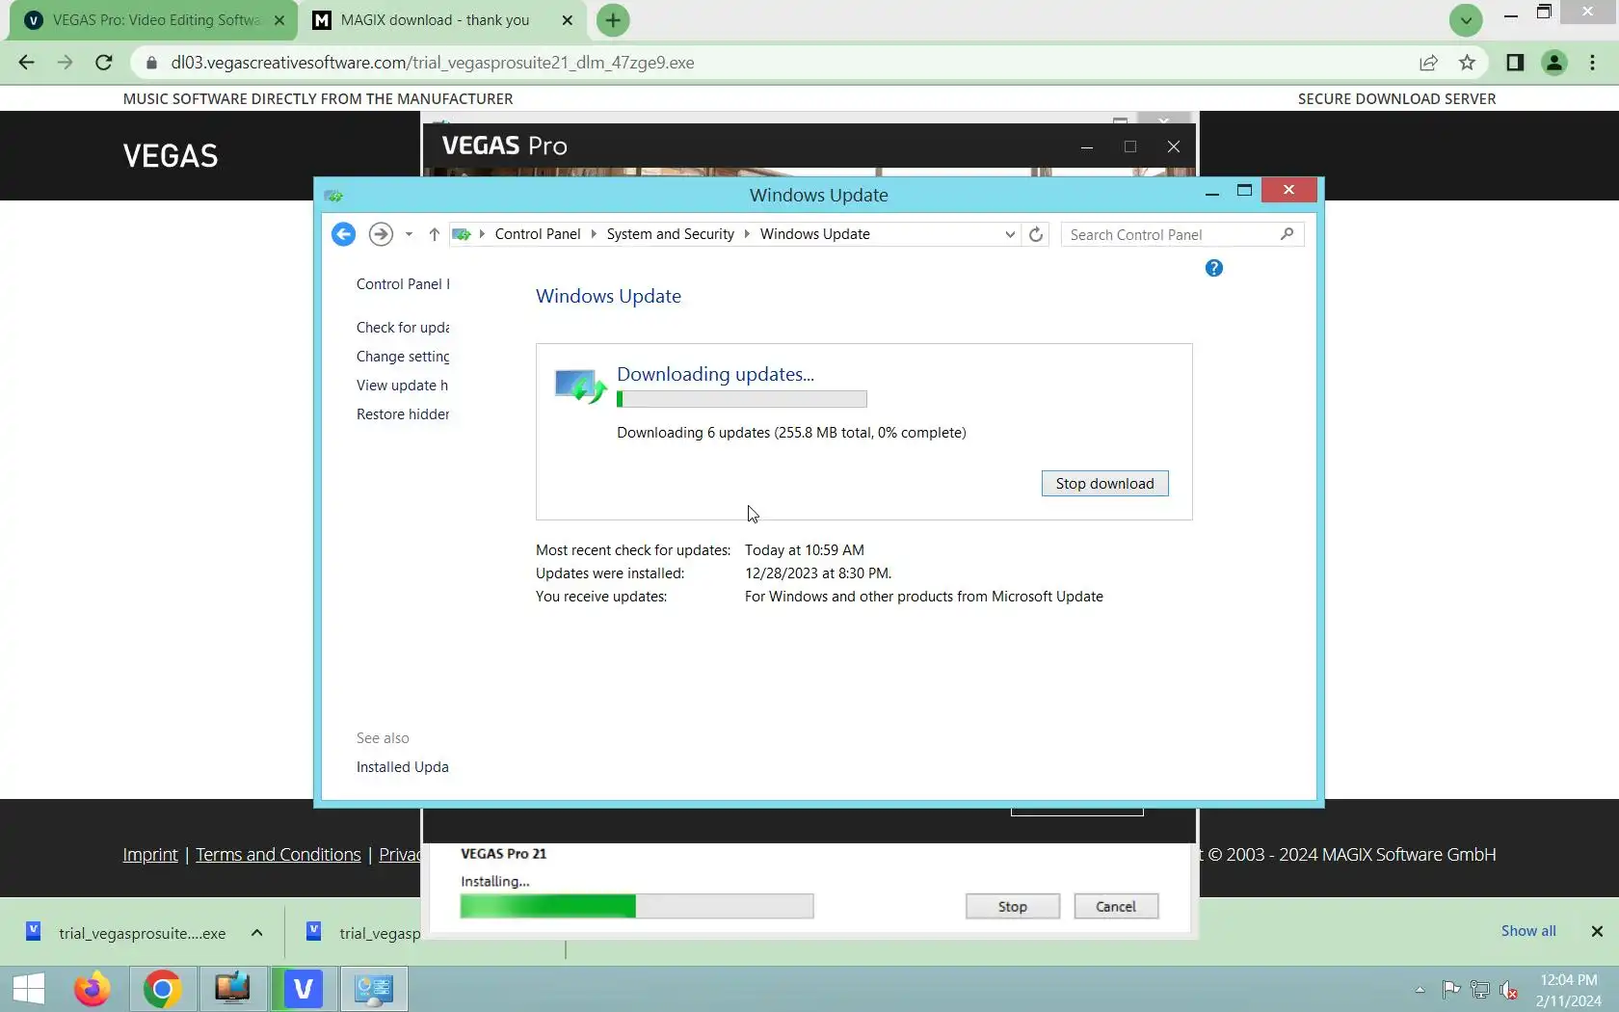This screenshot has height=1012, width=1619.
Task: Switch to the VEGAS Pro Video Editing tab
Action: click(x=154, y=20)
